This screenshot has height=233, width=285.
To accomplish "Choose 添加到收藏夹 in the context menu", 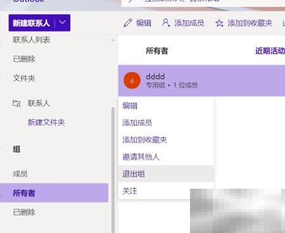I will (166, 140).
